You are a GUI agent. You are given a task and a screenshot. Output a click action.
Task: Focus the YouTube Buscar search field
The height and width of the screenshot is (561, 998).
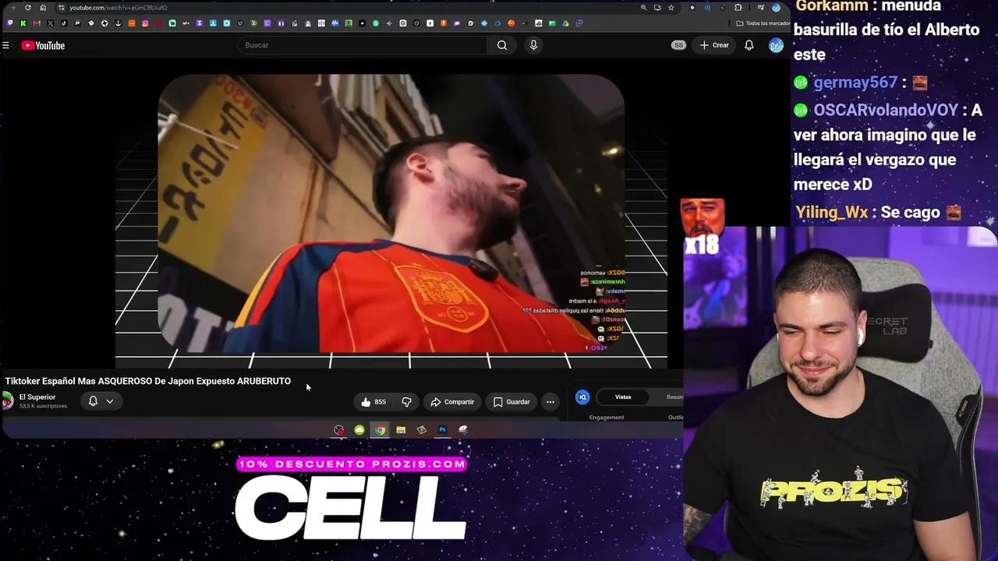(363, 45)
